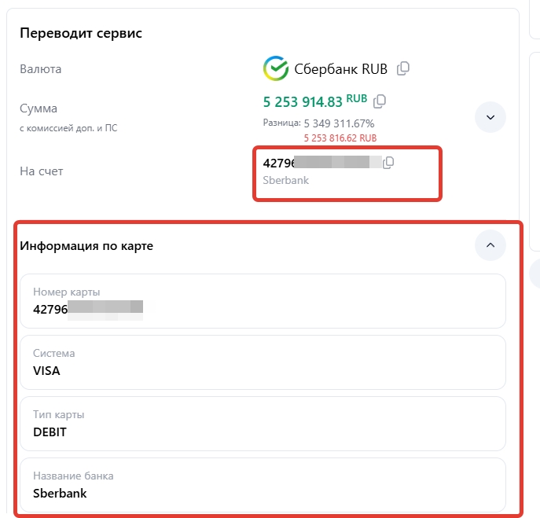Click the Информация по карте title

coord(86,246)
